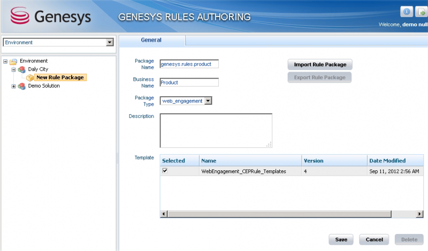Click the horizontal scrollbar thumb in template table
This screenshot has width=428, height=251.
click(x=279, y=214)
